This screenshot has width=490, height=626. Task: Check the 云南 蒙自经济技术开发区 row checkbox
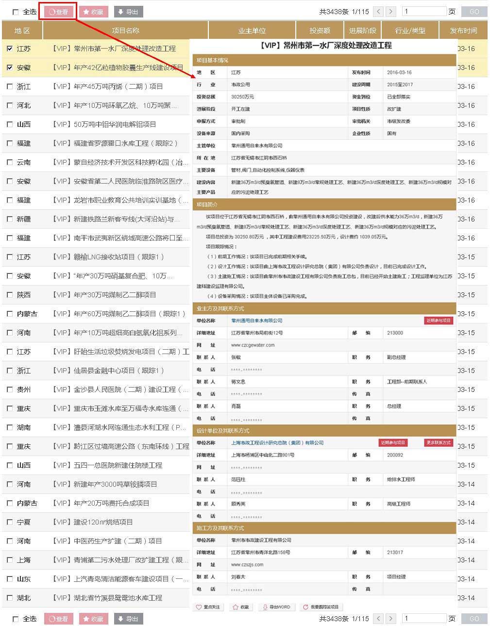pyautogui.click(x=10, y=162)
